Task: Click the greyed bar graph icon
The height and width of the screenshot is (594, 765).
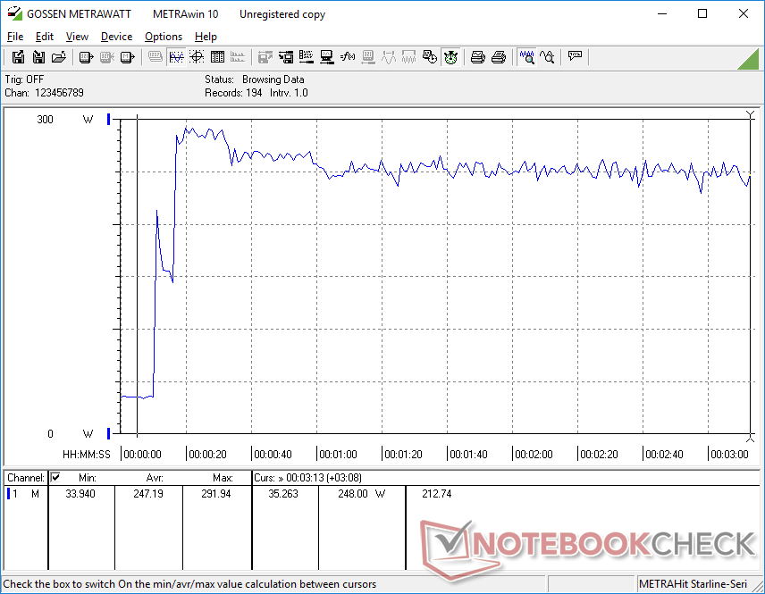Action: 238,57
